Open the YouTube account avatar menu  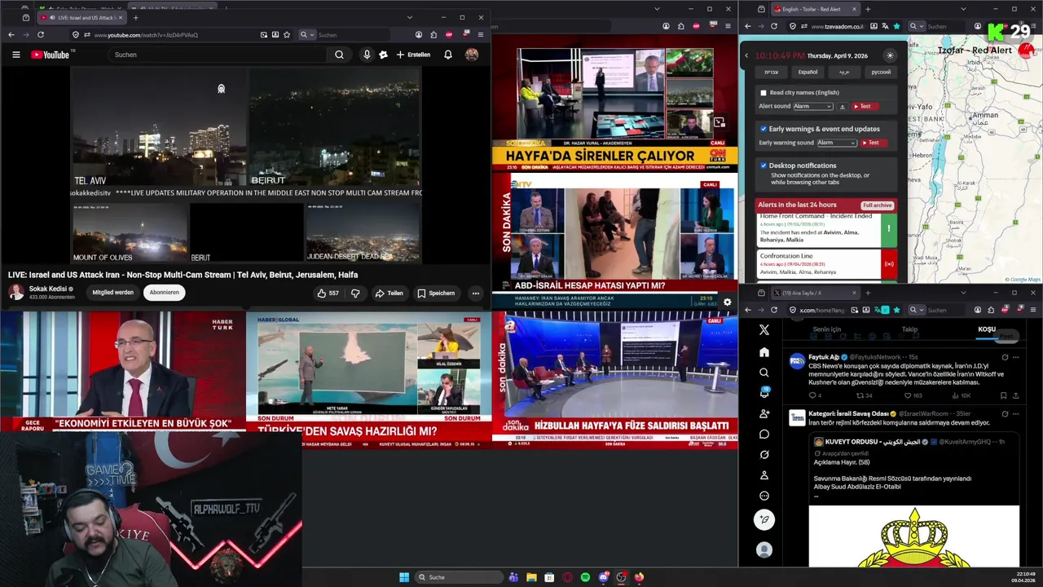(471, 55)
